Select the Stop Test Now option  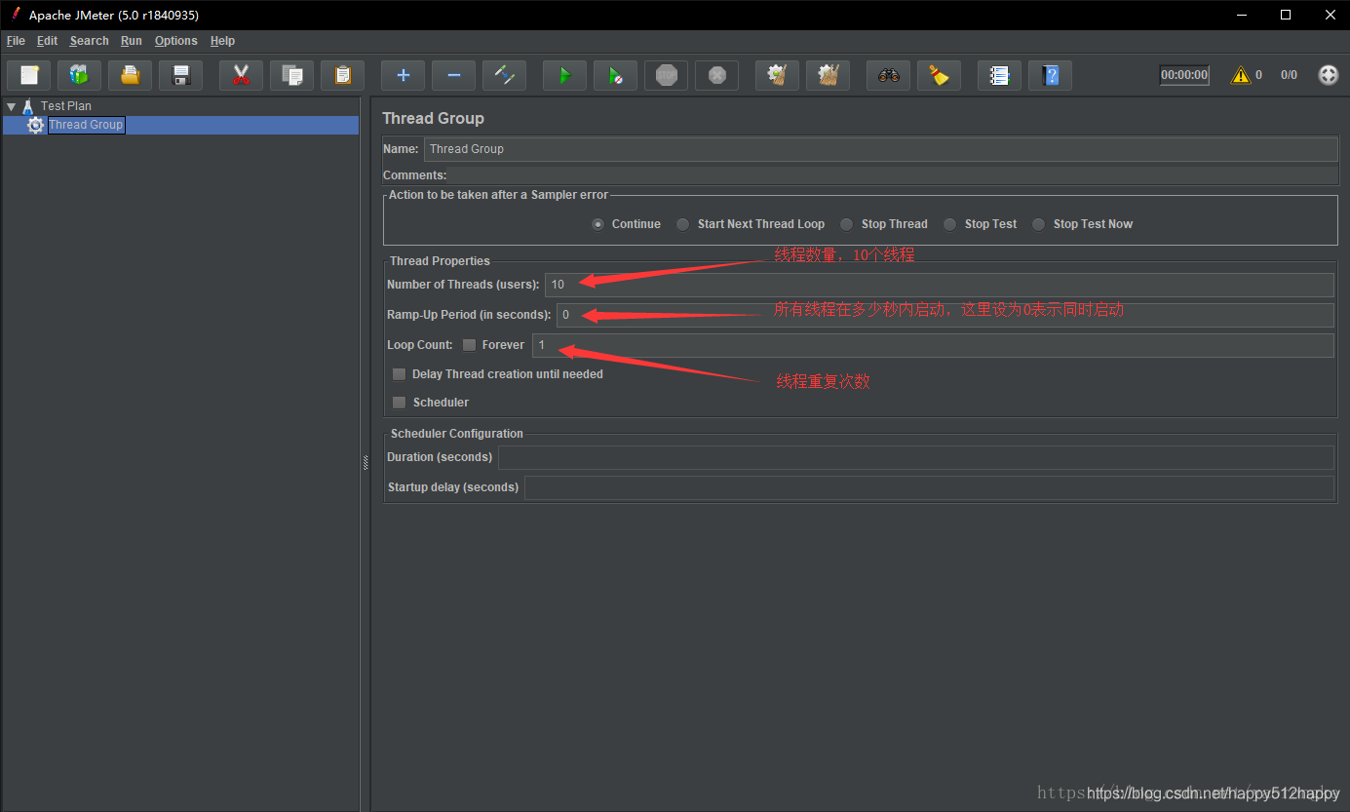click(x=1039, y=224)
